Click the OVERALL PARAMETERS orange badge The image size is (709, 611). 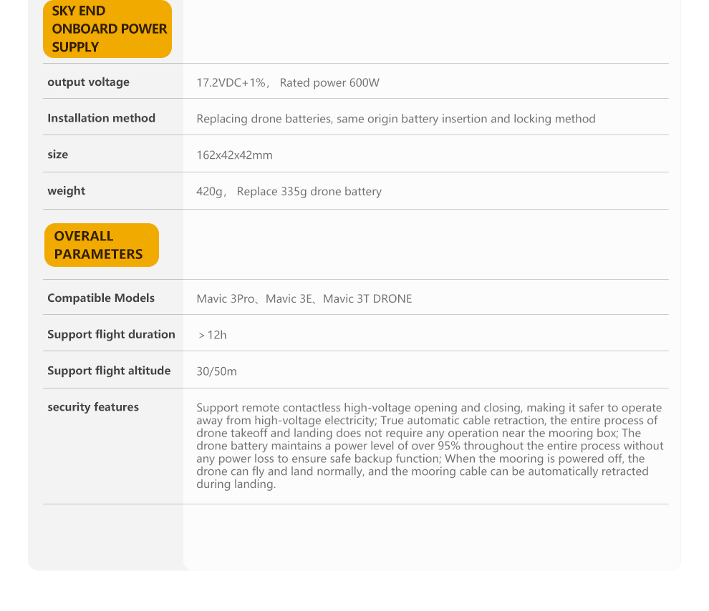click(101, 245)
